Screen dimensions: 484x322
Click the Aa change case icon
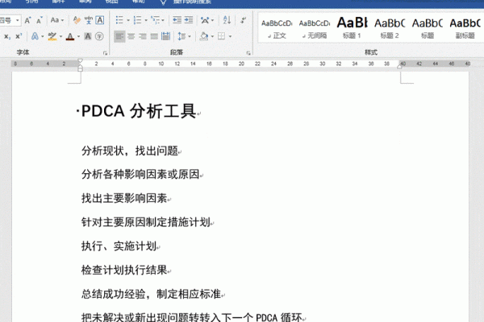tap(55, 20)
